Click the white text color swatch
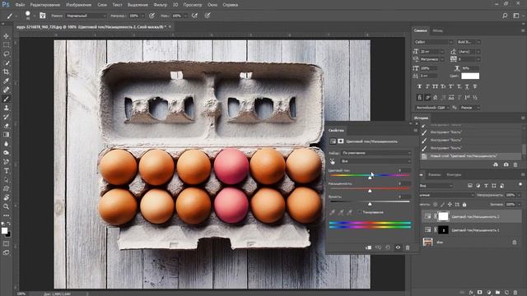Image resolution: width=527 pixels, height=296 pixels. click(x=470, y=76)
